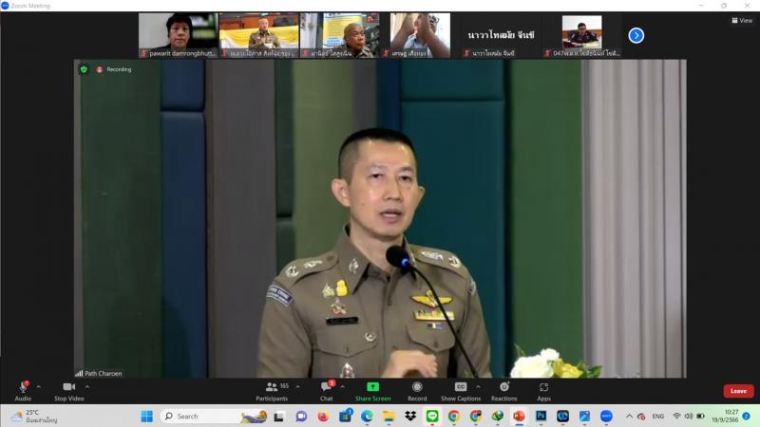Open Zoom Apps panel

(543, 391)
